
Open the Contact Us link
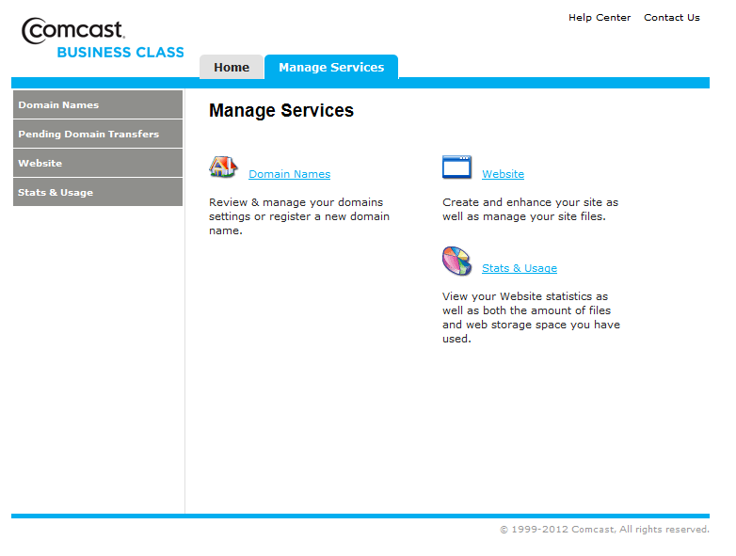pos(672,17)
